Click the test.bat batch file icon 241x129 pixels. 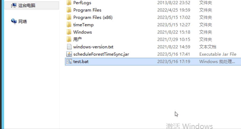tap(69, 62)
